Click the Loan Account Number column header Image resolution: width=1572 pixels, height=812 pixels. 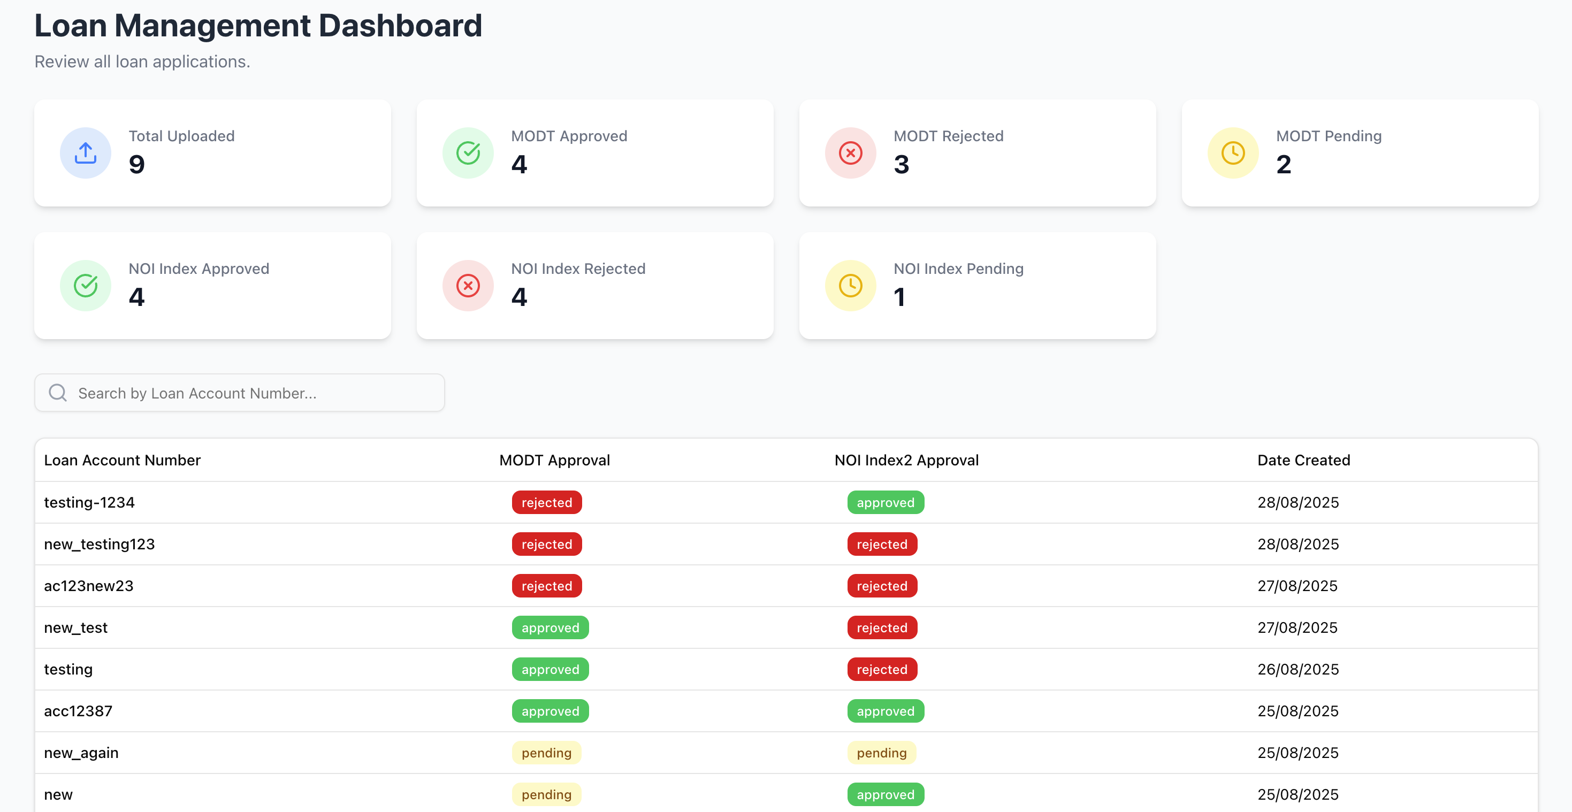coord(122,460)
